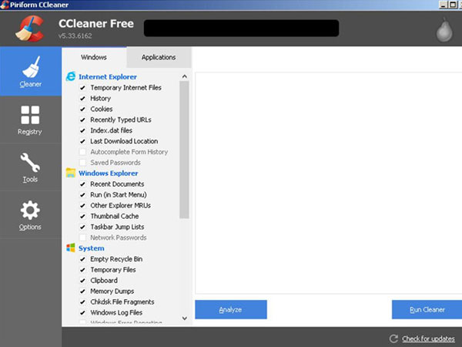The image size is (462, 347).
Task: Toggle Last Download Location checkbox
Action: (83, 141)
